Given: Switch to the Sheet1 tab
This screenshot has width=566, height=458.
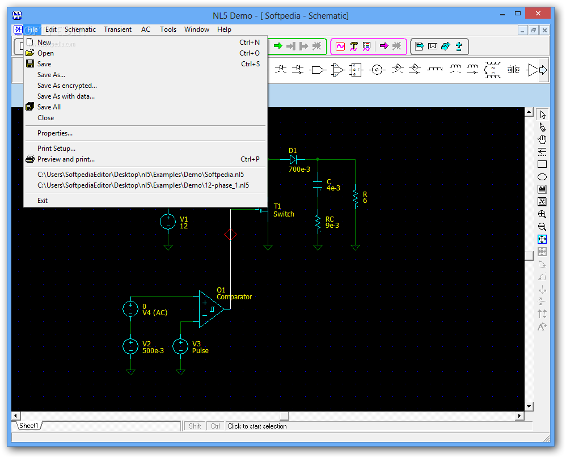Looking at the screenshot, I should 29,426.
